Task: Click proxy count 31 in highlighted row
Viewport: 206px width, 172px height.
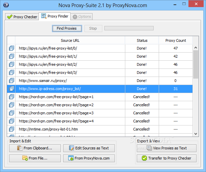Action: [x=176, y=89]
